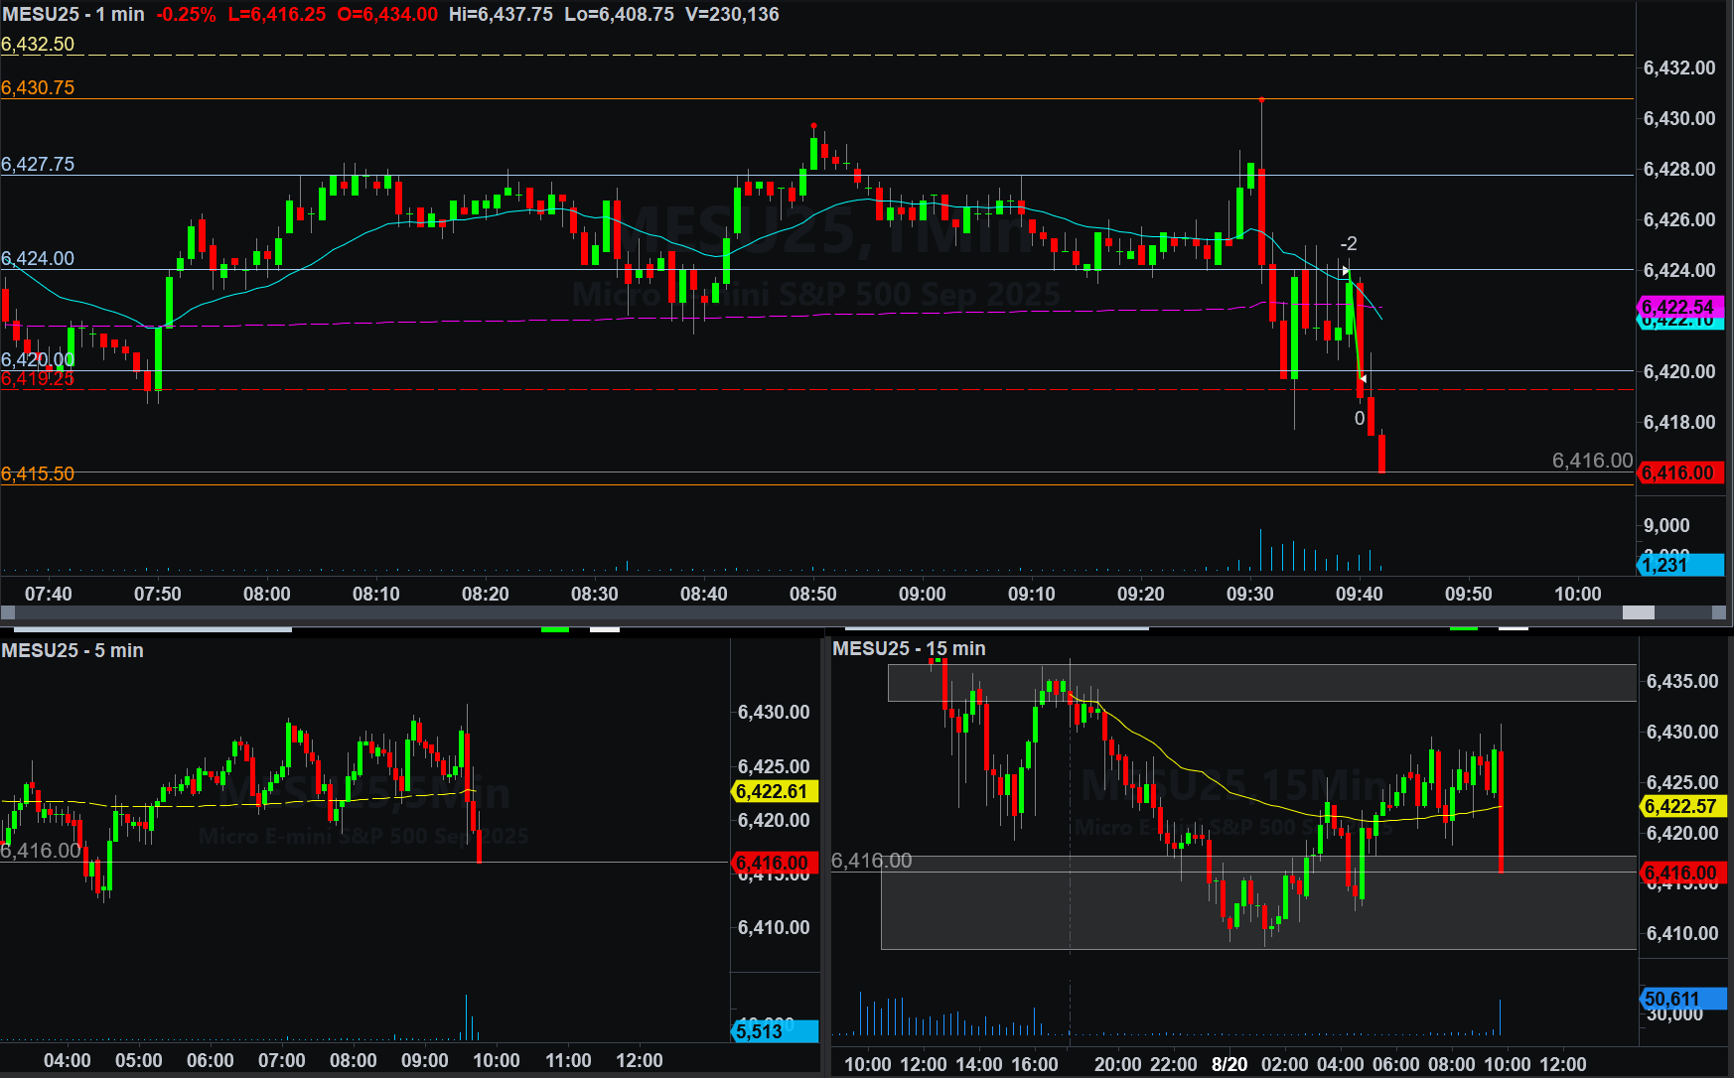The width and height of the screenshot is (1734, 1078).
Task: Select the MESU25 - 15 min chart title
Action: pyautogui.click(x=909, y=648)
